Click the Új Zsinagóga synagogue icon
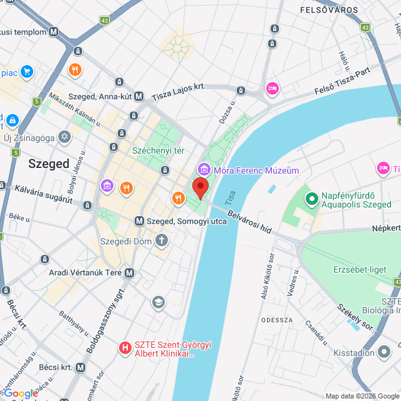The image size is (401, 401). (x=65, y=137)
